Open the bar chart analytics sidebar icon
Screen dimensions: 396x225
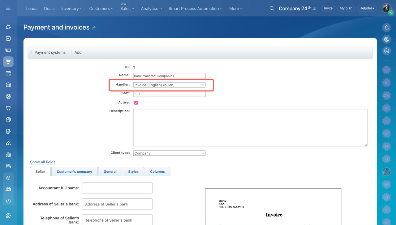[x=8, y=154]
